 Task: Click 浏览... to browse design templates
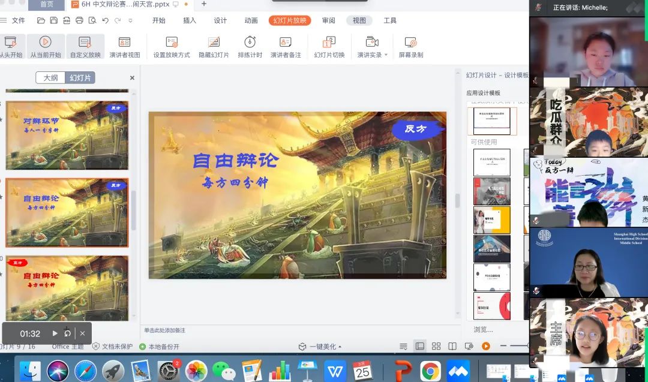(x=483, y=330)
